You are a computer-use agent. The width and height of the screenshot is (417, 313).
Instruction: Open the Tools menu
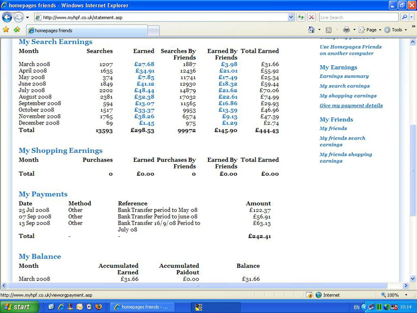(x=395, y=30)
